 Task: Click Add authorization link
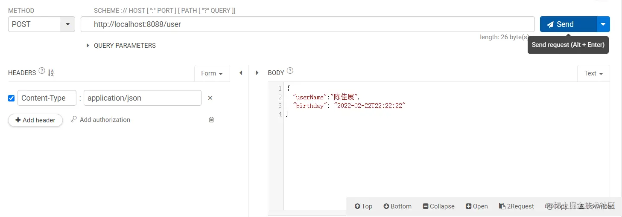coord(101,120)
